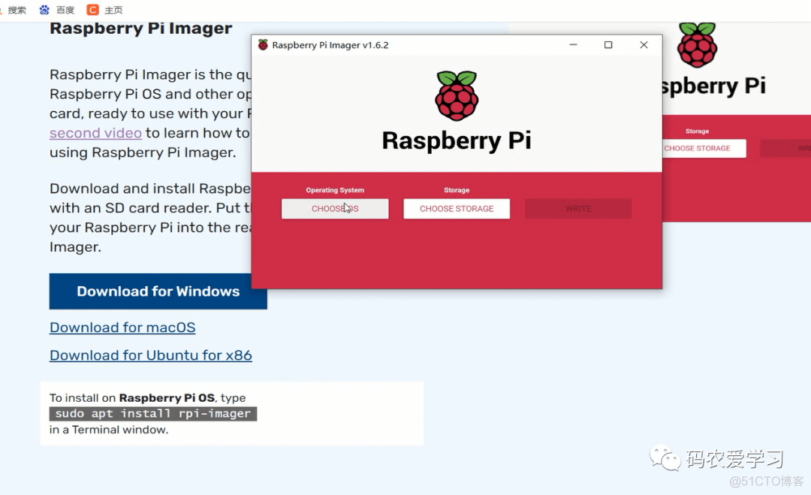Click the 'Raspberry Pi Imager' page heading

pyautogui.click(x=140, y=28)
